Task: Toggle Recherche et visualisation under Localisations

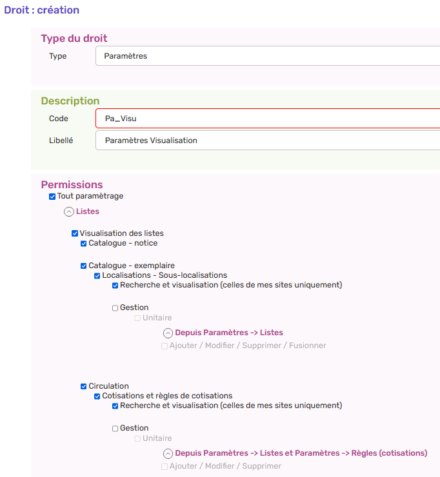Action: [x=115, y=286]
